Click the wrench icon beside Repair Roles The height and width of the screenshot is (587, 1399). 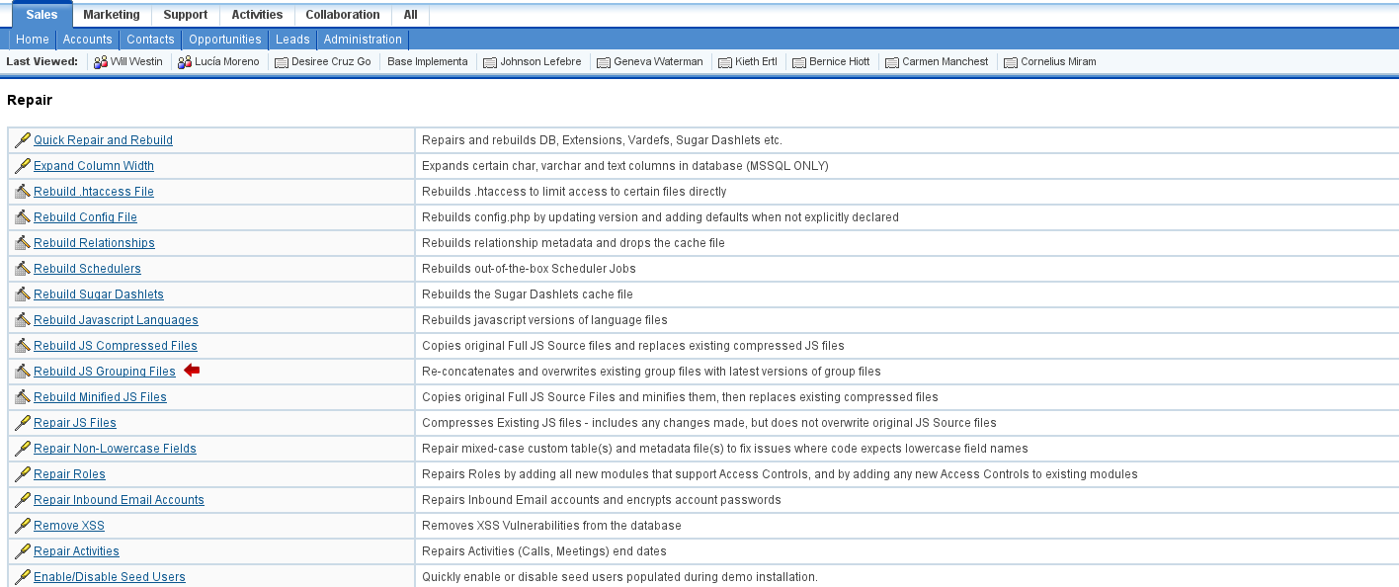pos(22,474)
